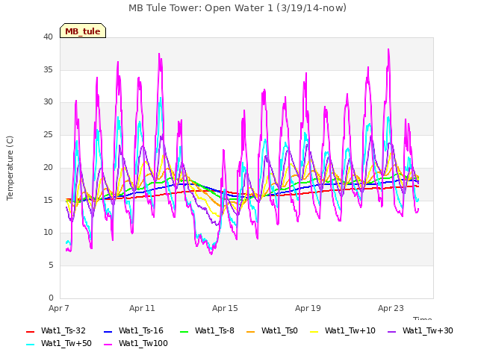
Task: Click the Apr 19 x-axis tick label
Action: (x=308, y=308)
